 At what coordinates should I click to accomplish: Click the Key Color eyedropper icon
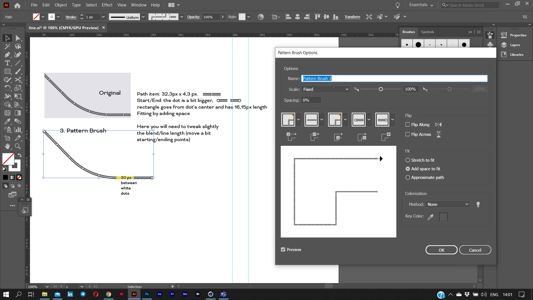431,217
